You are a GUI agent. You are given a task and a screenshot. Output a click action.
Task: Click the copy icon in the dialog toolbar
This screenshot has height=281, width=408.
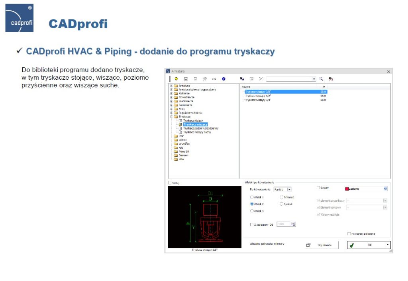coord(243,79)
